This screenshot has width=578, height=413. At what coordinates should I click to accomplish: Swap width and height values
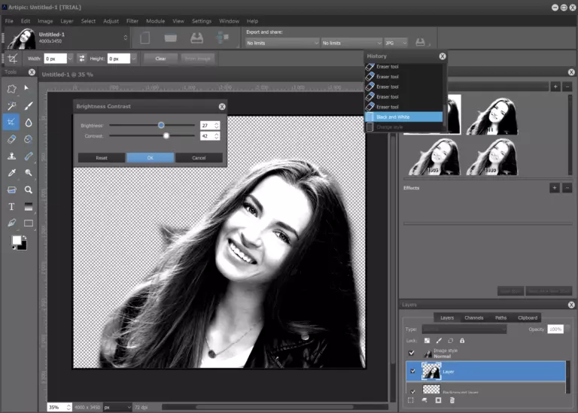[81, 58]
